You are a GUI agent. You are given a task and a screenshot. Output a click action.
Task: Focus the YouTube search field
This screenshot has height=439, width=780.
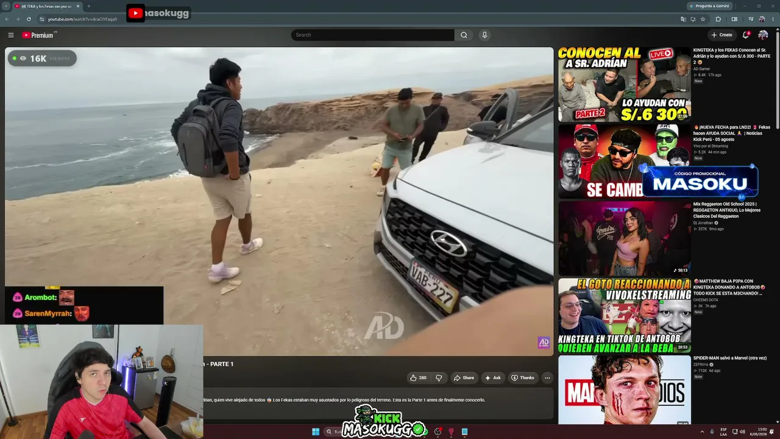pyautogui.click(x=372, y=35)
